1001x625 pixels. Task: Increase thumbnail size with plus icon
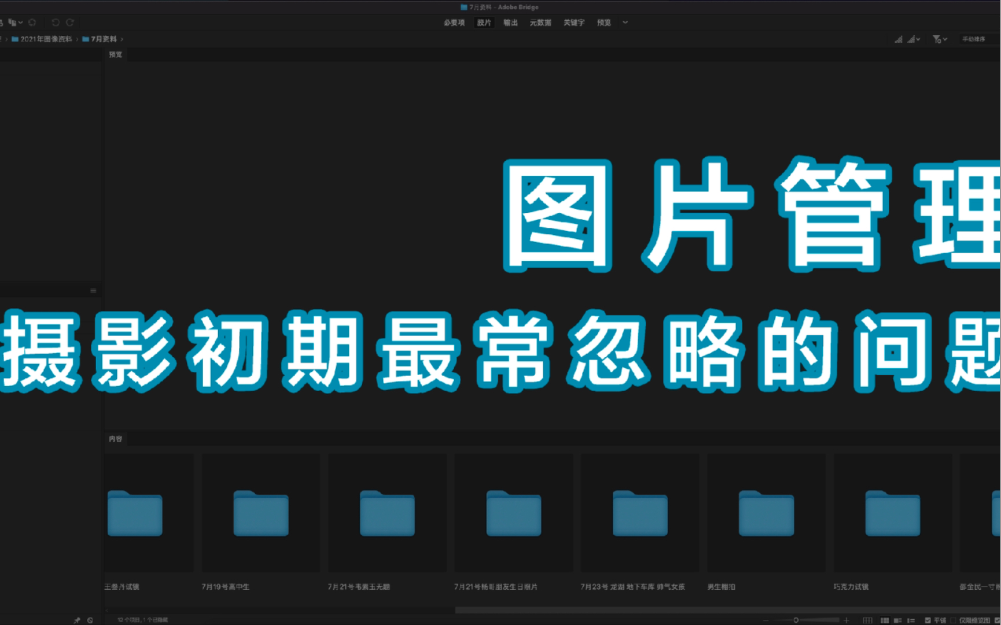pyautogui.click(x=847, y=620)
